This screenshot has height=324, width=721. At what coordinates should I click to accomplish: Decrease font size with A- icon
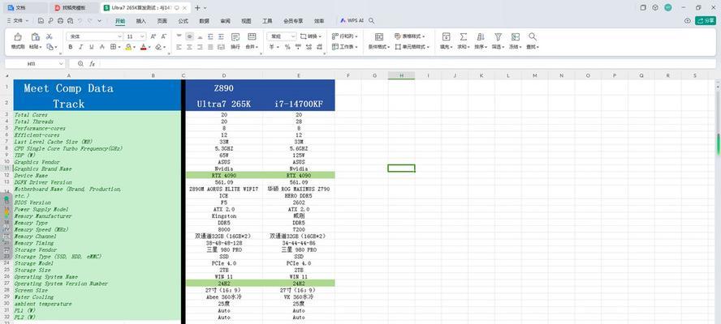[x=164, y=36]
